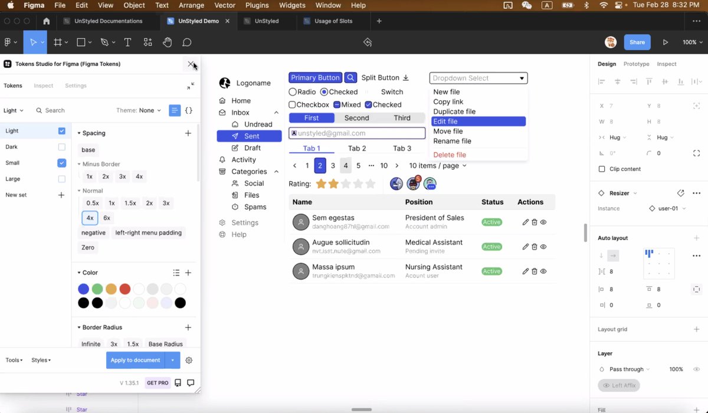Open the Plugins menu in menu bar
The height and width of the screenshot is (413, 708).
coord(257,5)
